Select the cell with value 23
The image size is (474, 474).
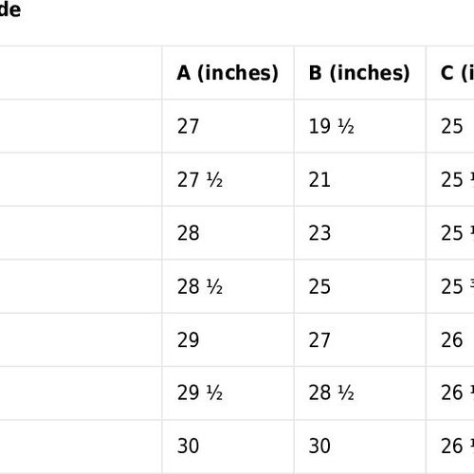click(360, 233)
